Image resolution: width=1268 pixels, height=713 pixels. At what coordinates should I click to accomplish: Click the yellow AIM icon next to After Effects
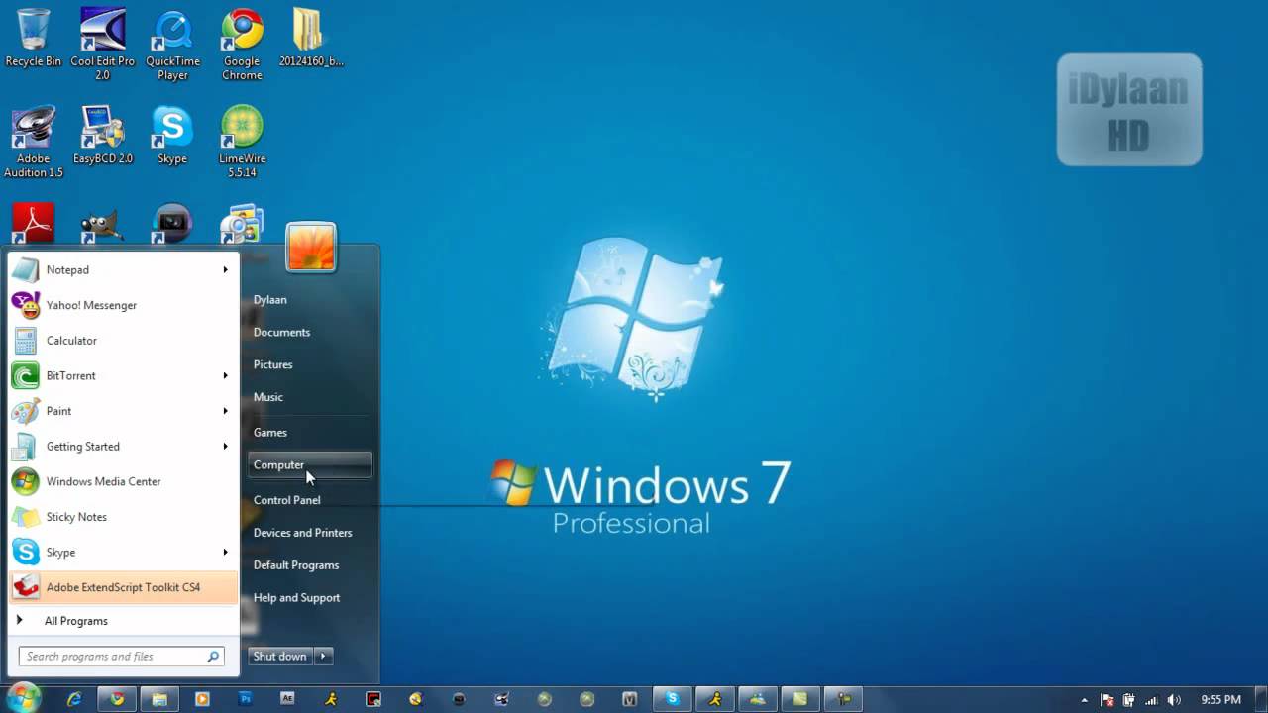[331, 699]
